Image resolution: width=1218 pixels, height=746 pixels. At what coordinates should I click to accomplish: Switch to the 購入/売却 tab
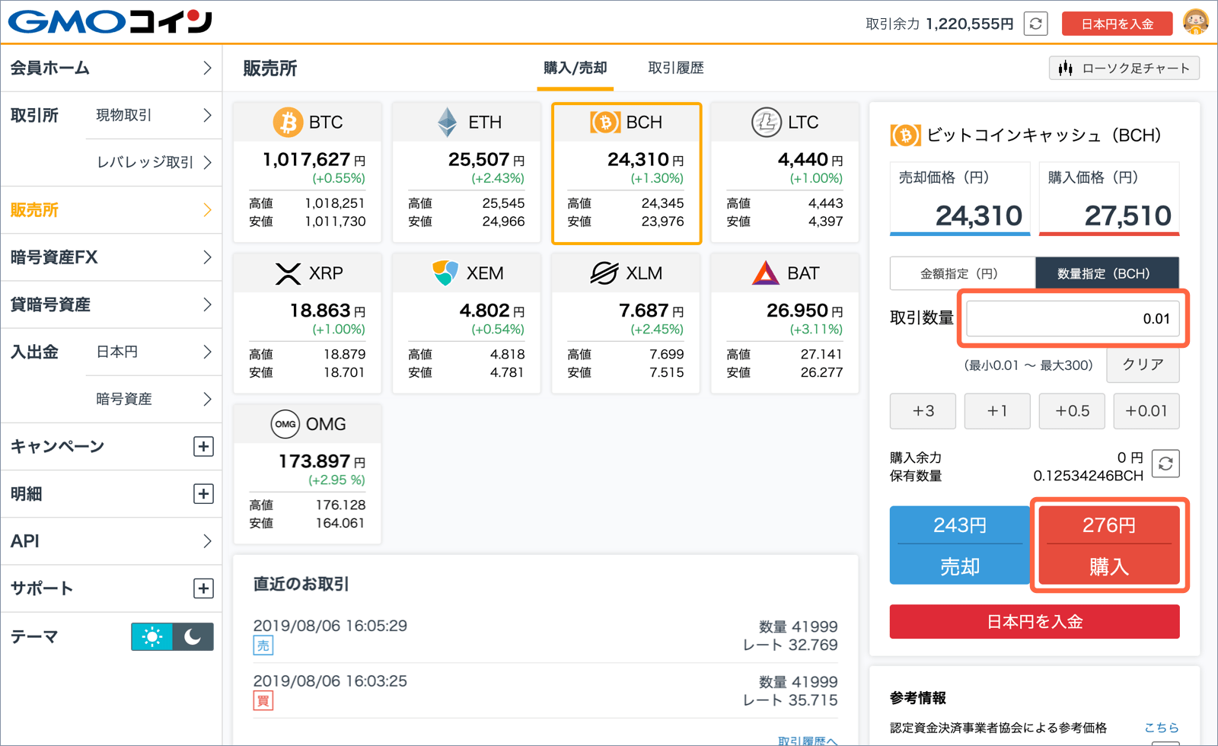576,68
